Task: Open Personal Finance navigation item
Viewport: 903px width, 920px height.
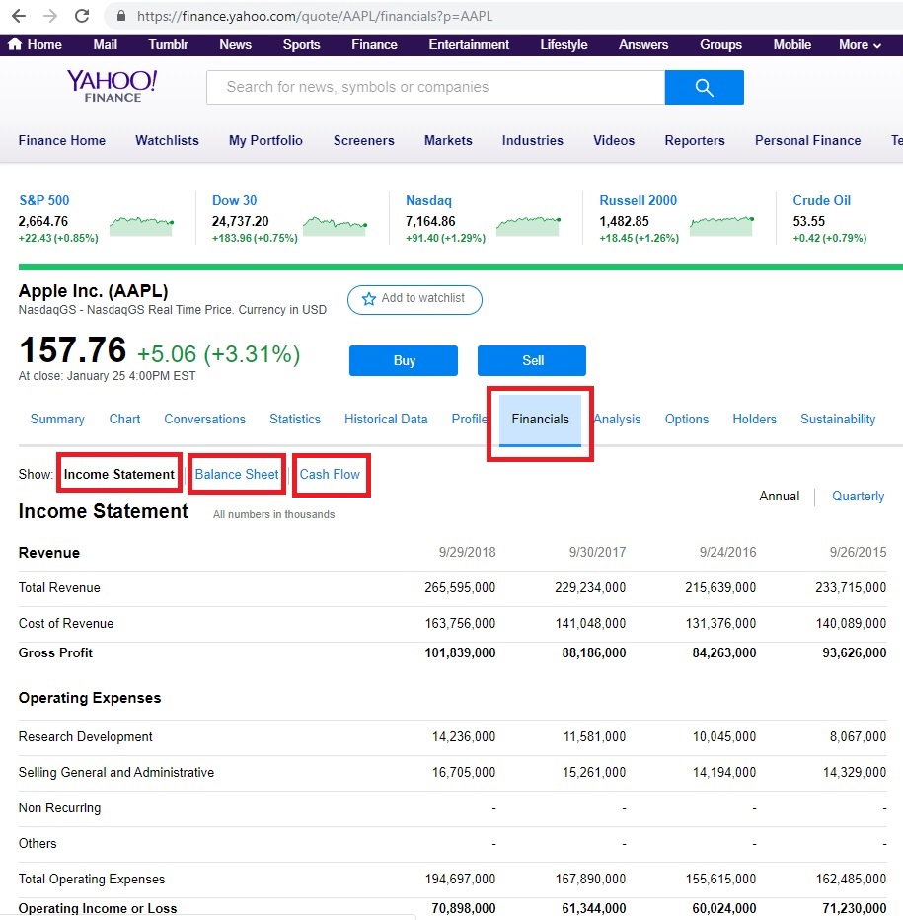Action: (807, 140)
